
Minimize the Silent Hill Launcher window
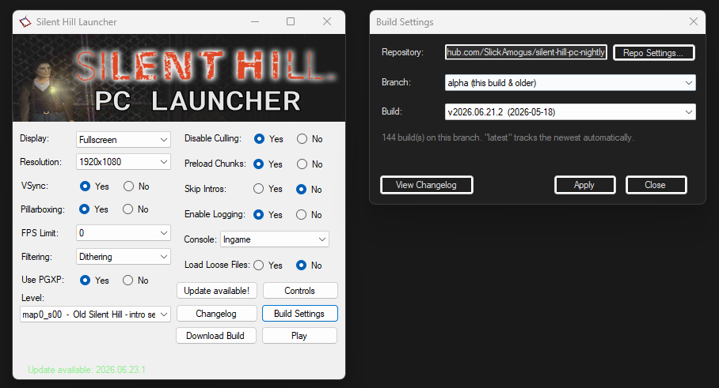coord(255,21)
